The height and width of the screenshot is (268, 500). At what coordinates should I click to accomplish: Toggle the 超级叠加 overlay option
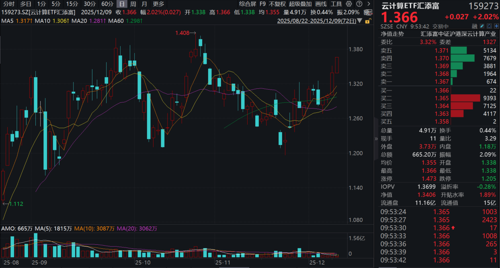300,4
